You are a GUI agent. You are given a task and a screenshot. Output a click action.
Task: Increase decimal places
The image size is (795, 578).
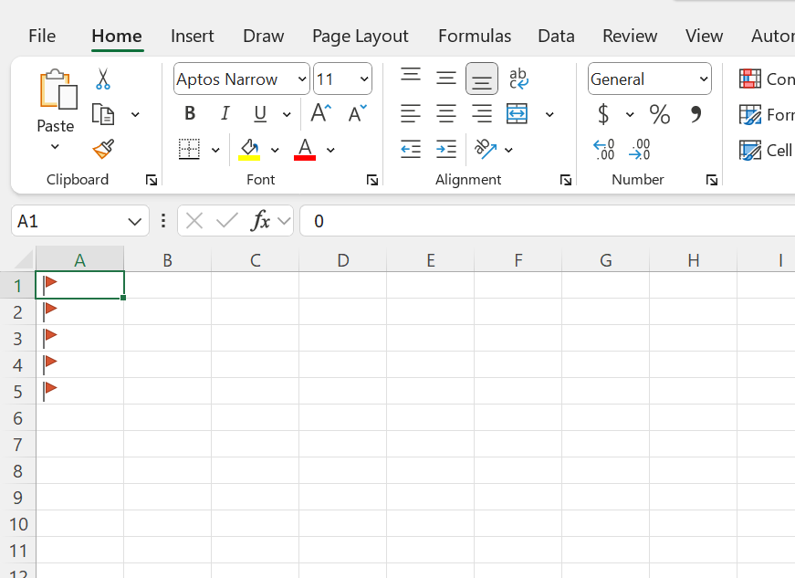pos(603,150)
